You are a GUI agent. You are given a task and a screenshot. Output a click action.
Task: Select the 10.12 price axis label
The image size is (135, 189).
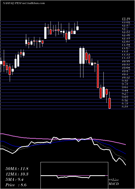click(x=126, y=77)
